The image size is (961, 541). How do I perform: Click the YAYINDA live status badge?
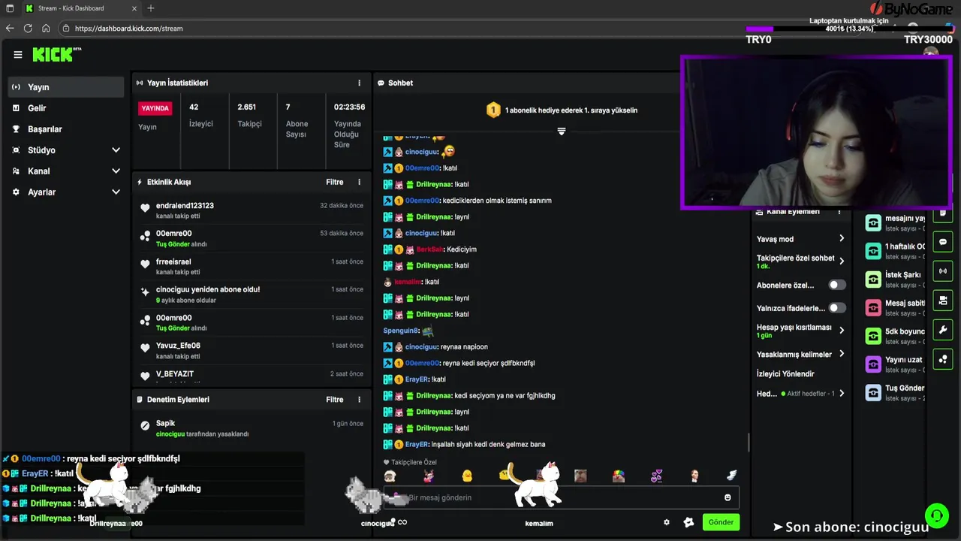click(155, 108)
